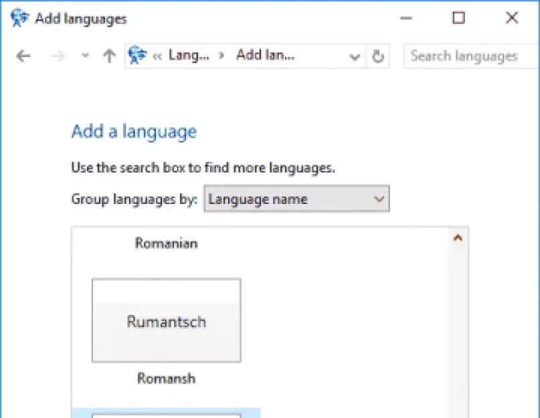Viewport: 540px width, 418px height.
Task: Open the 'Group languages by' combo box
Action: [x=297, y=199]
